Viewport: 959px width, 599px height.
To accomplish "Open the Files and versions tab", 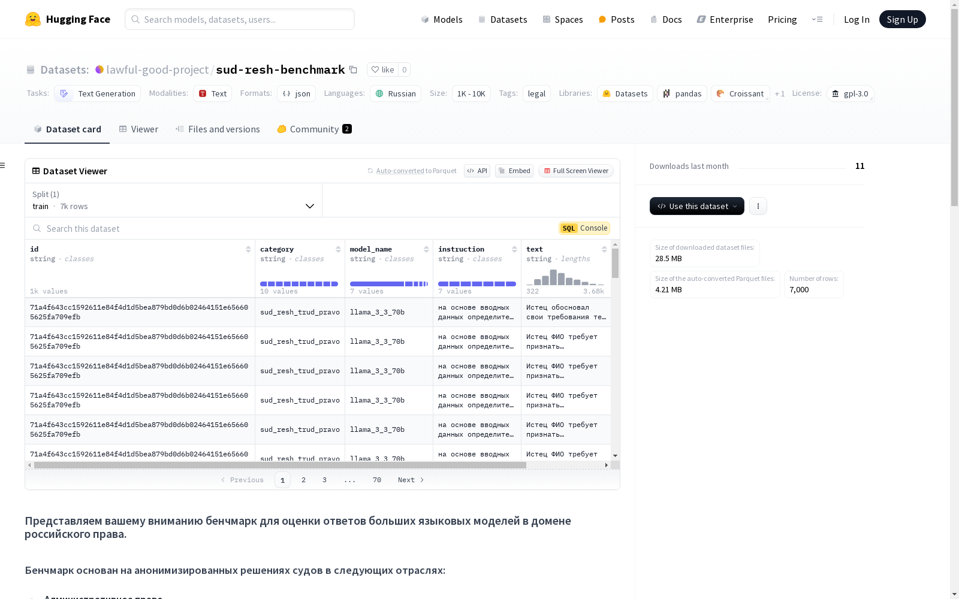I will 218,129.
